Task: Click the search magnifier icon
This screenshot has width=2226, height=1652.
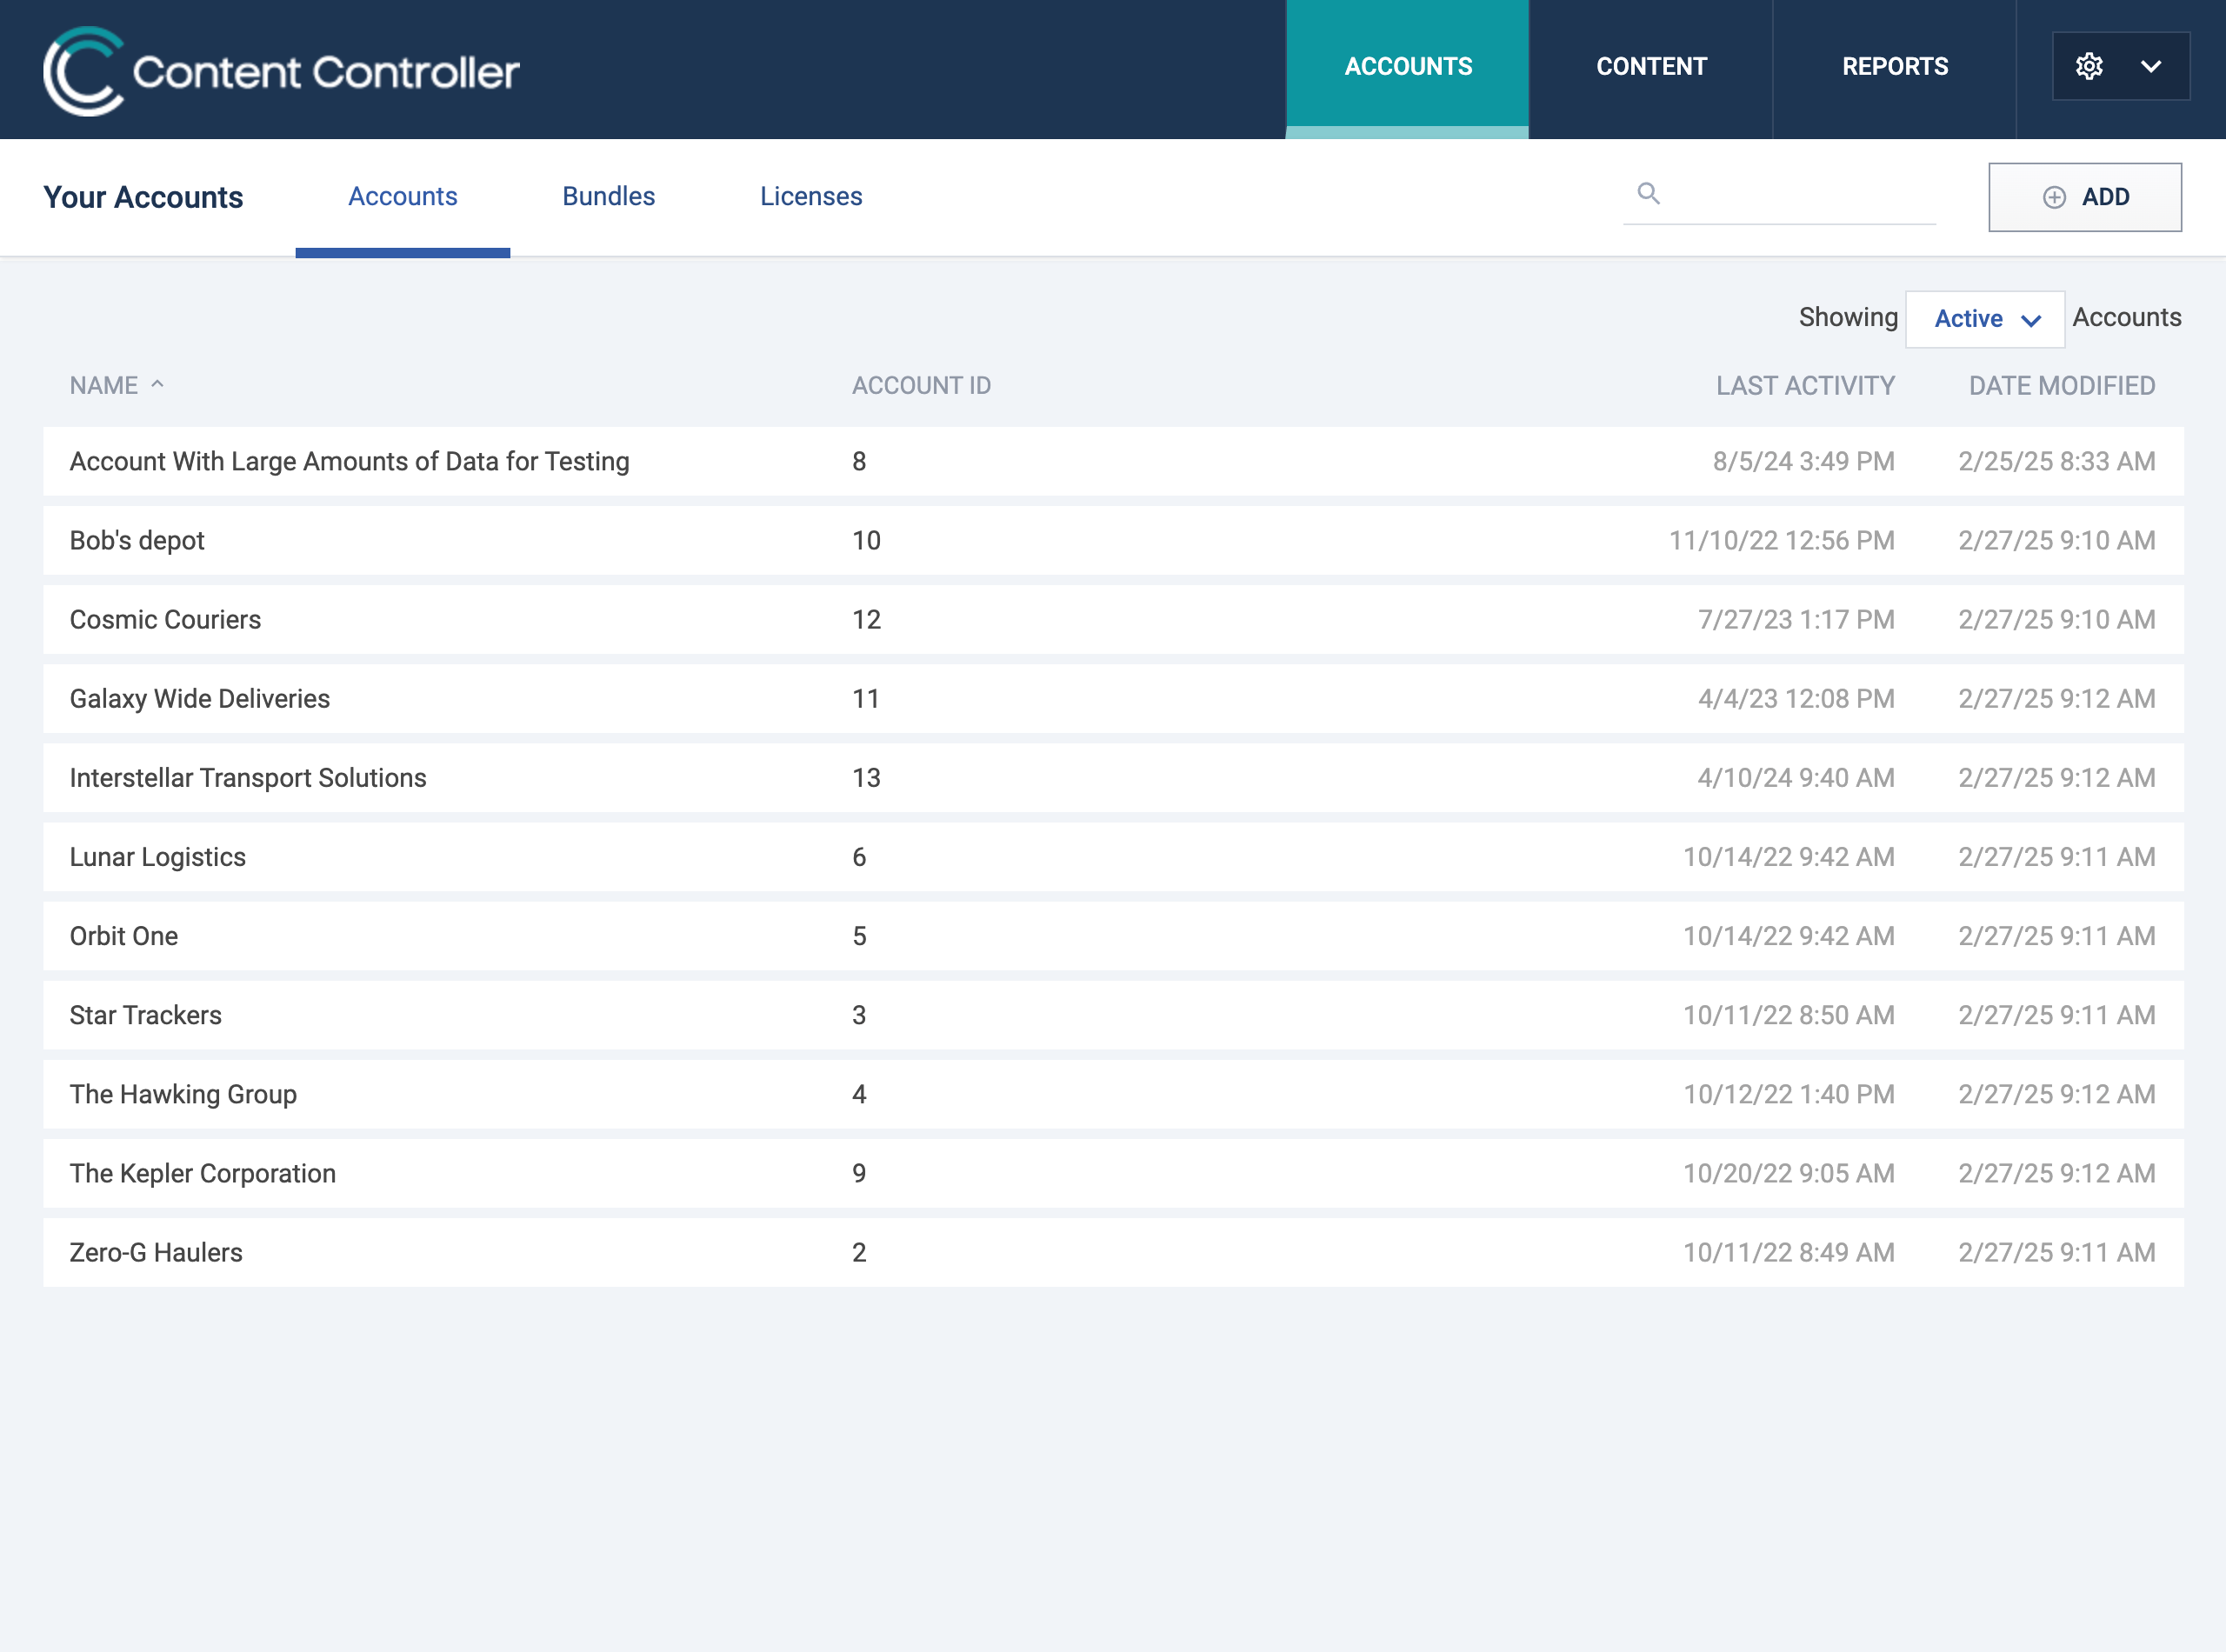Action: point(1648,193)
